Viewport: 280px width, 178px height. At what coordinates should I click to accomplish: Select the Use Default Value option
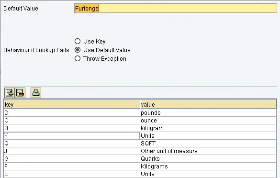coord(78,50)
